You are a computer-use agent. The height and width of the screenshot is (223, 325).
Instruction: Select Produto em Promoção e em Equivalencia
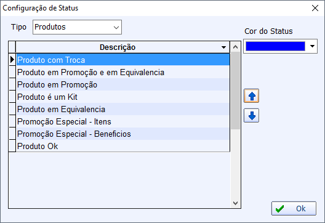123,72
